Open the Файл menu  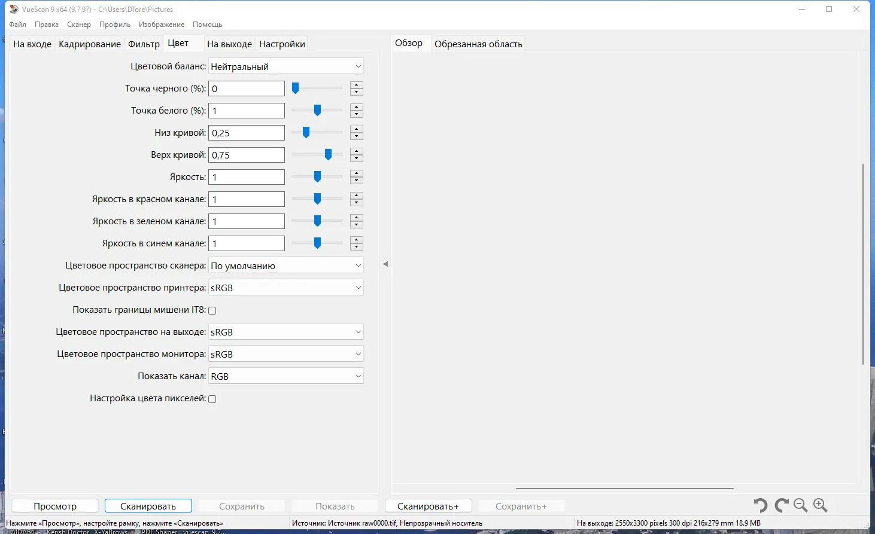click(18, 25)
